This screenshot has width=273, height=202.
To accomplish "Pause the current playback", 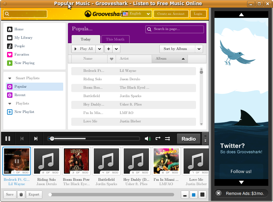I will [8, 139].
